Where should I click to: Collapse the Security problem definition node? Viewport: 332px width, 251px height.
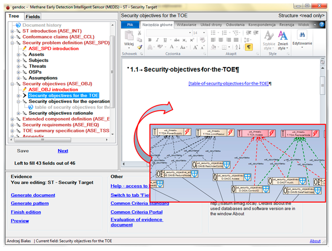tap(13, 43)
